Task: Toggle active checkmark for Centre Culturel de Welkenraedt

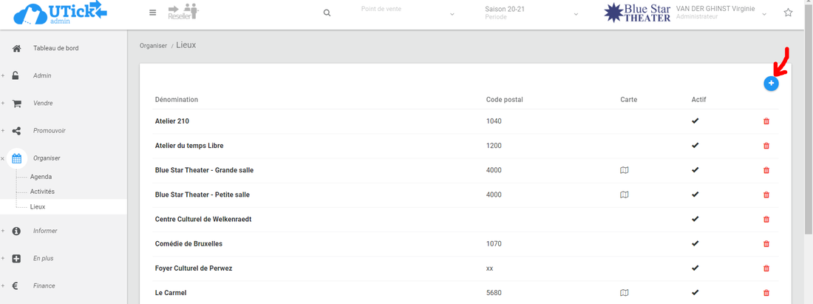Action: [695, 219]
